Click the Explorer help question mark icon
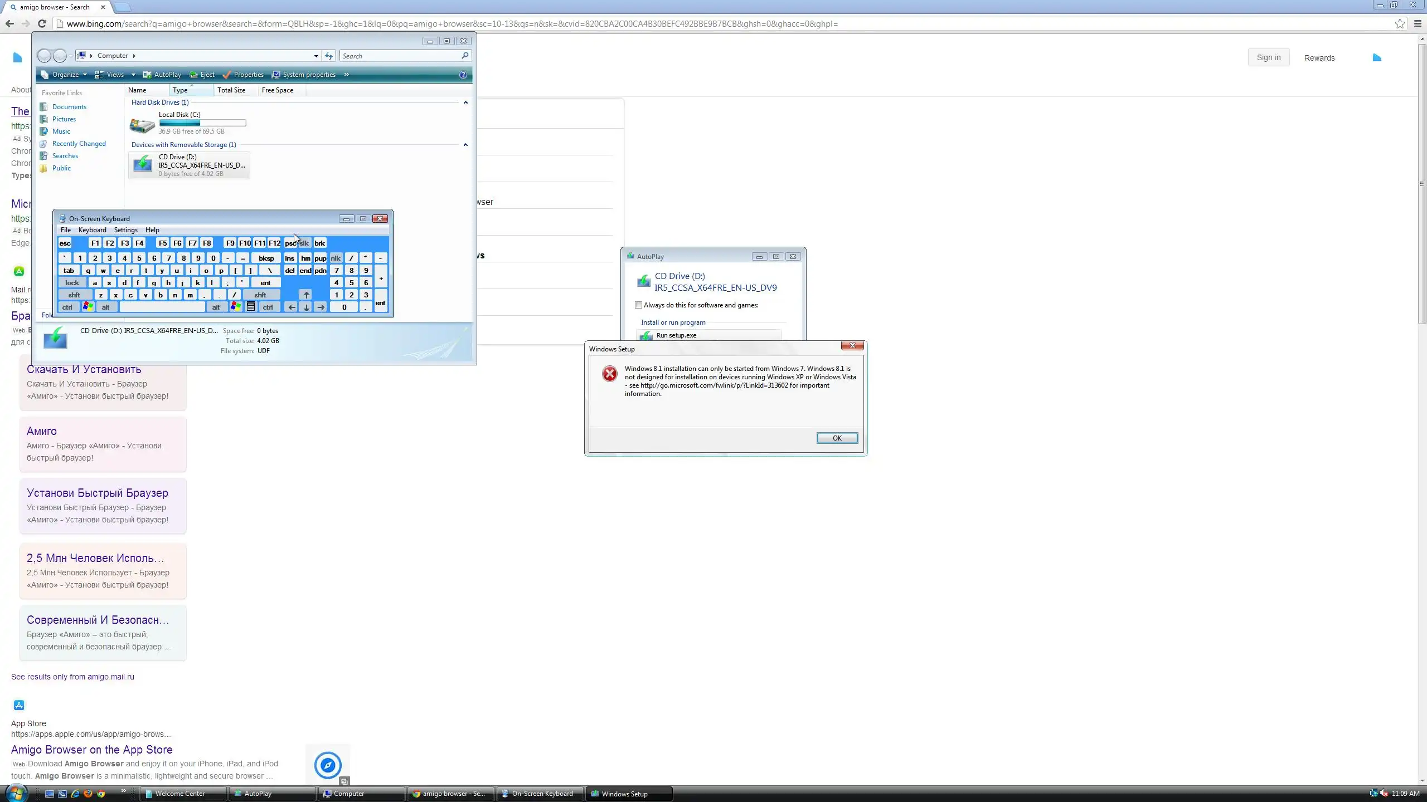The width and height of the screenshot is (1427, 802). (x=463, y=75)
